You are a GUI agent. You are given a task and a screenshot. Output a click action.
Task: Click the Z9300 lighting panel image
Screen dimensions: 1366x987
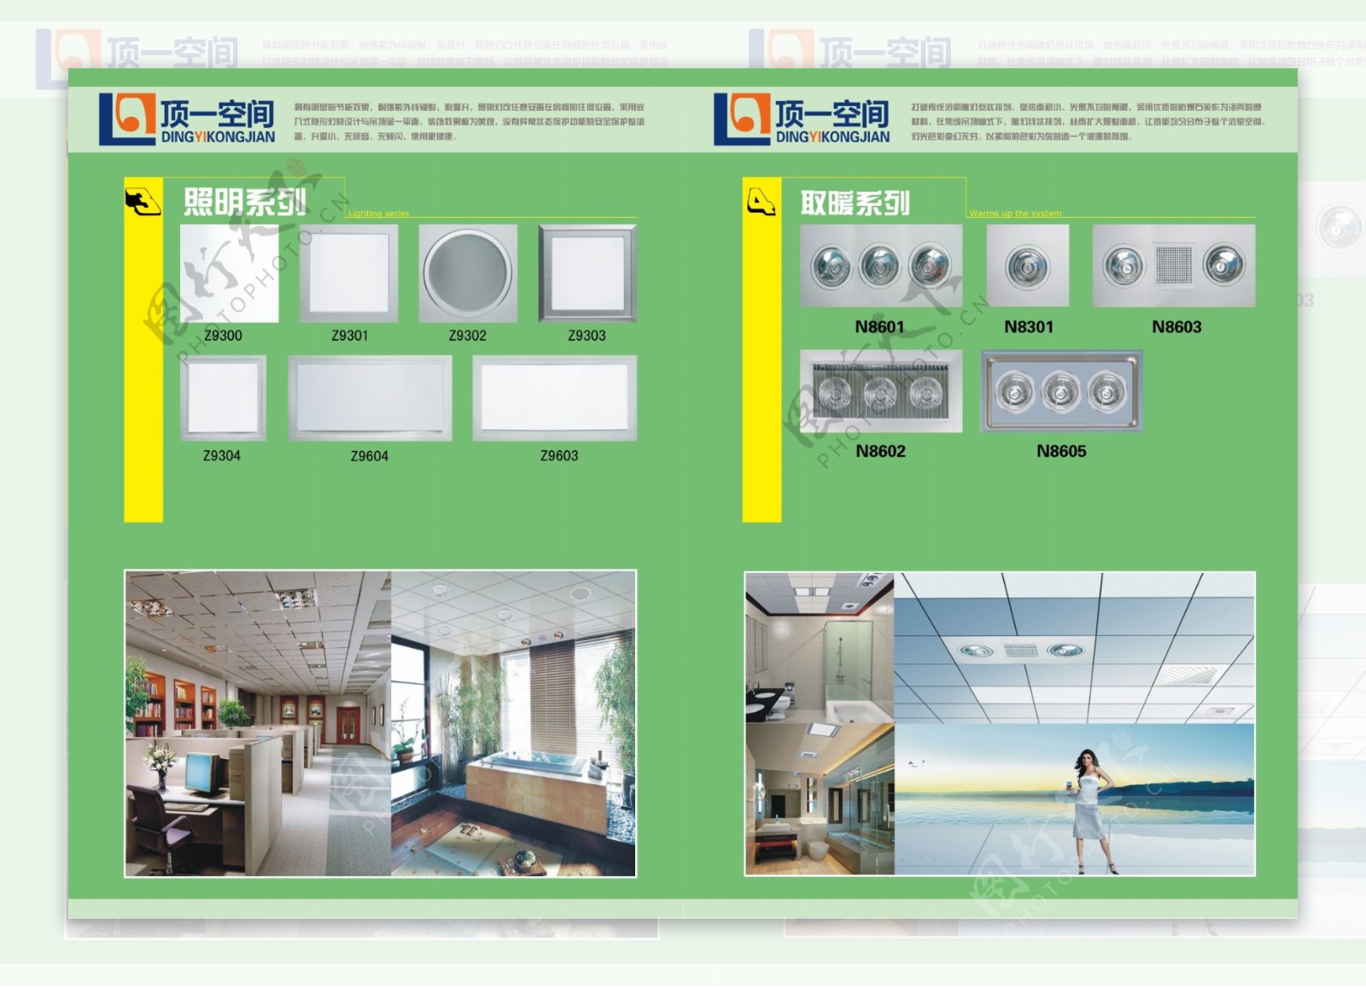pyautogui.click(x=230, y=273)
